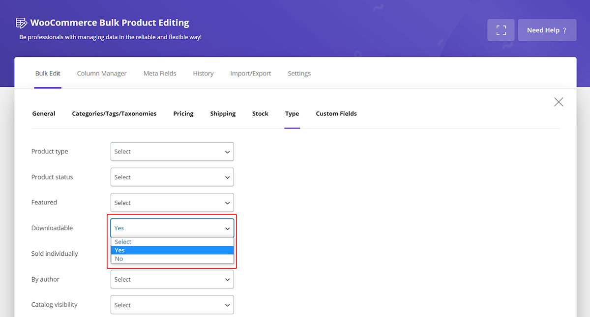Image resolution: width=590 pixels, height=317 pixels.
Task: Click the WooCommerce Bulk Product Editing logo icon
Action: [21, 23]
